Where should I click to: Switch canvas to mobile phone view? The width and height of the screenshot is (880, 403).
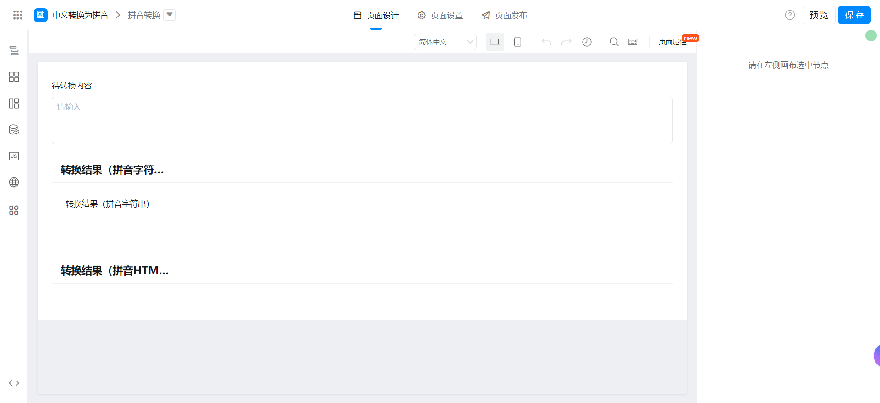coord(517,42)
